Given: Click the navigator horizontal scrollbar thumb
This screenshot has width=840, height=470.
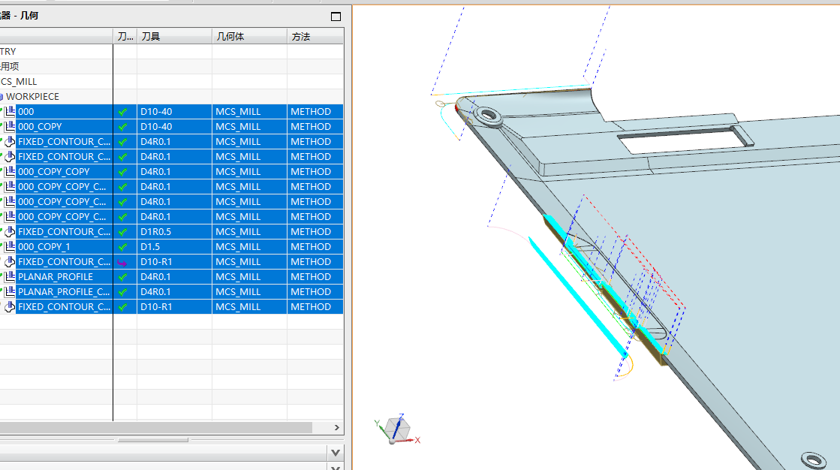Looking at the screenshot, I should (x=156, y=427).
